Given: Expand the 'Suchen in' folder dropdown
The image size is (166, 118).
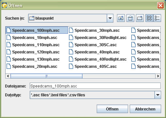Looking at the screenshot, I should click(x=110, y=18).
